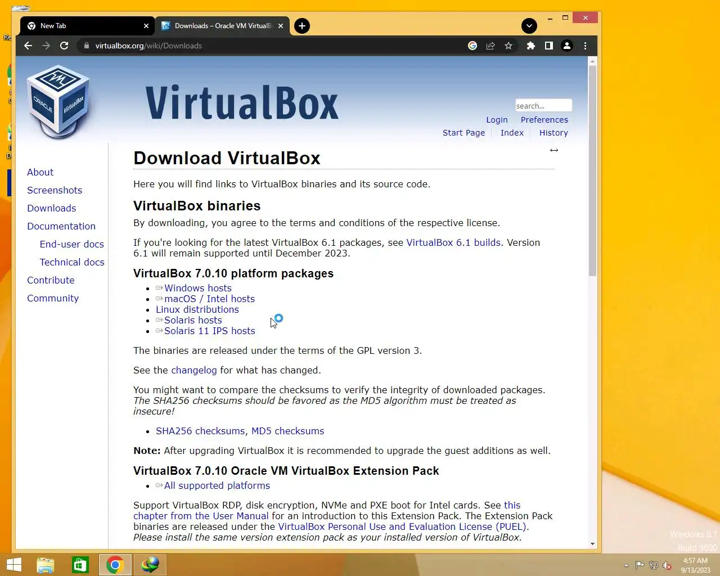Open Chrome three-dot menu
This screenshot has height=576, width=720.
tap(585, 46)
